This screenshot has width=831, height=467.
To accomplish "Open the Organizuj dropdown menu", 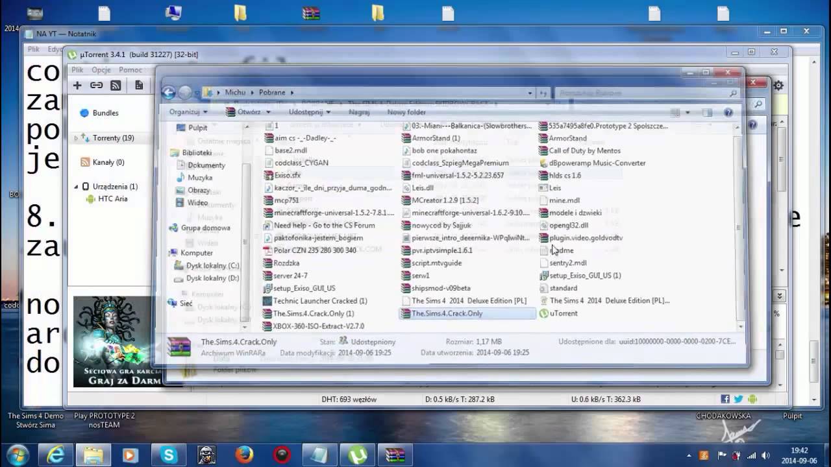I will (187, 112).
